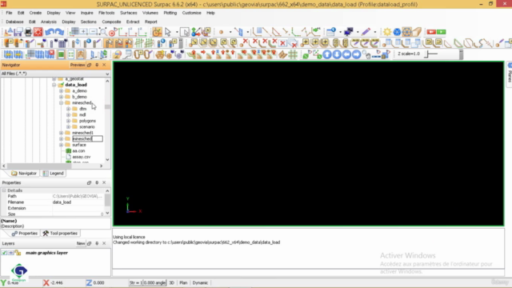Toggle Dynamic mode in status bar
512x288 pixels.
[x=200, y=282]
